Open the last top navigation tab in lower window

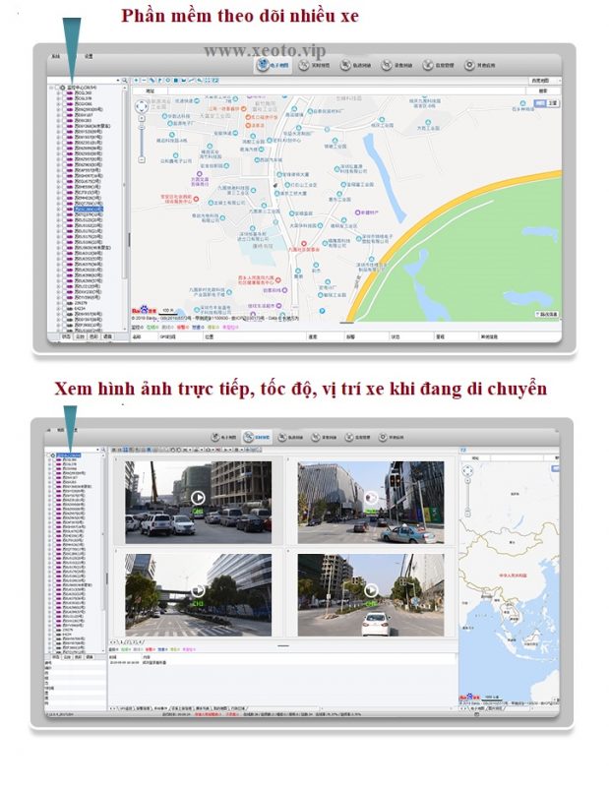(391, 438)
